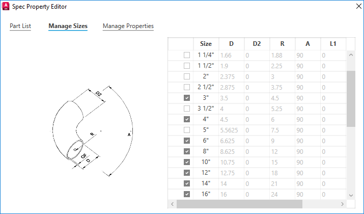Uncheck the 4" size checkbox
The height and width of the screenshot is (214, 364).
coord(187,119)
